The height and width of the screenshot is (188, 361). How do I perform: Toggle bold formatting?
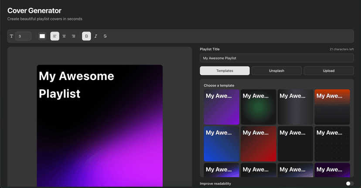click(86, 36)
